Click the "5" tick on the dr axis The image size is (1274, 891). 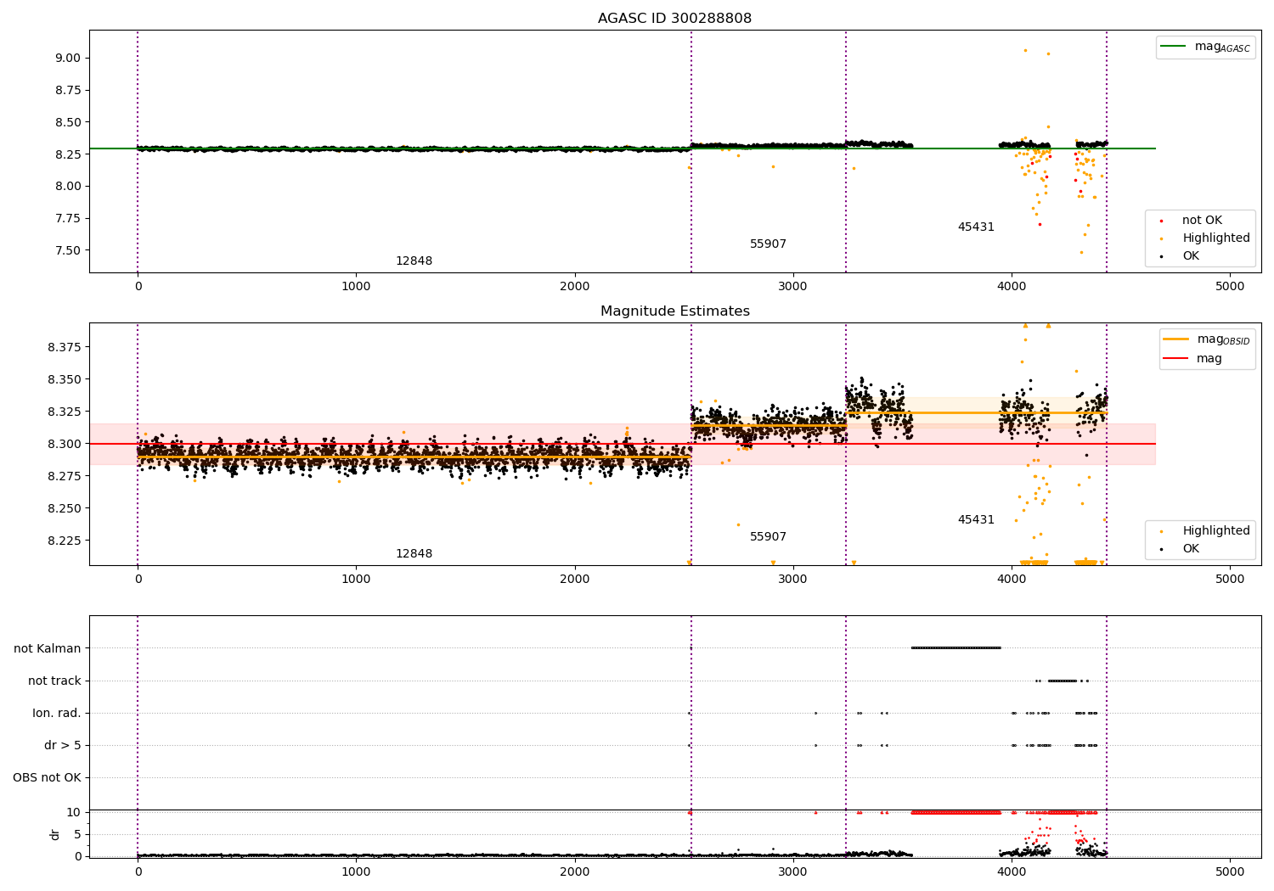point(78,834)
